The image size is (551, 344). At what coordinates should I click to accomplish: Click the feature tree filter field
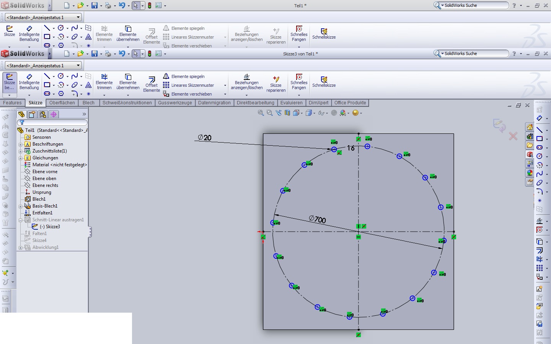click(x=53, y=122)
